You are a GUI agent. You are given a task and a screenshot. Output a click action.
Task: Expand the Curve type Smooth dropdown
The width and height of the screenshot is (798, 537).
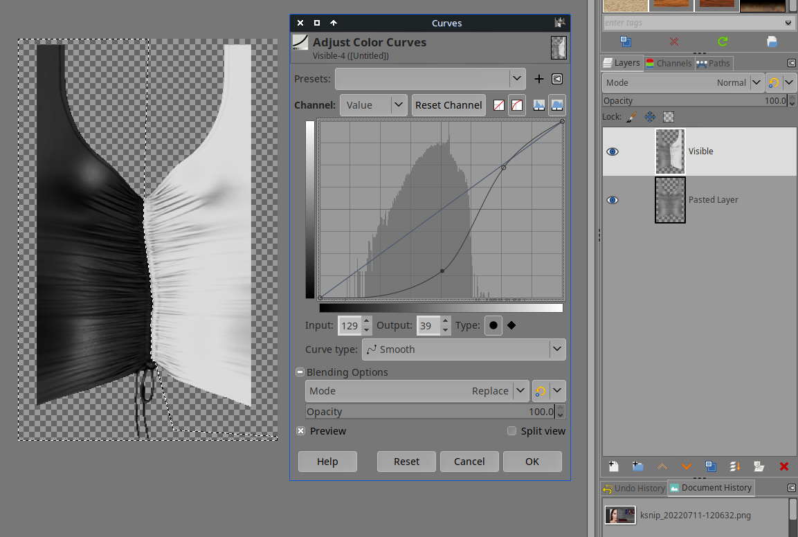464,349
